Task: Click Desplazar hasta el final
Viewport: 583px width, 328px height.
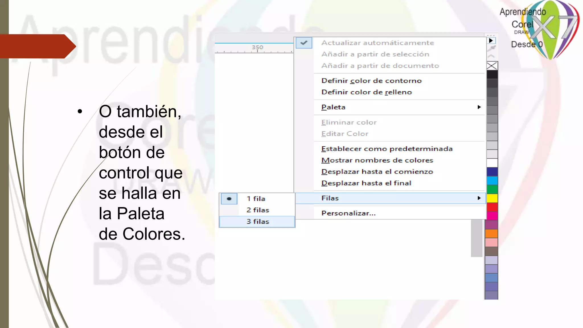Action: [x=366, y=183]
